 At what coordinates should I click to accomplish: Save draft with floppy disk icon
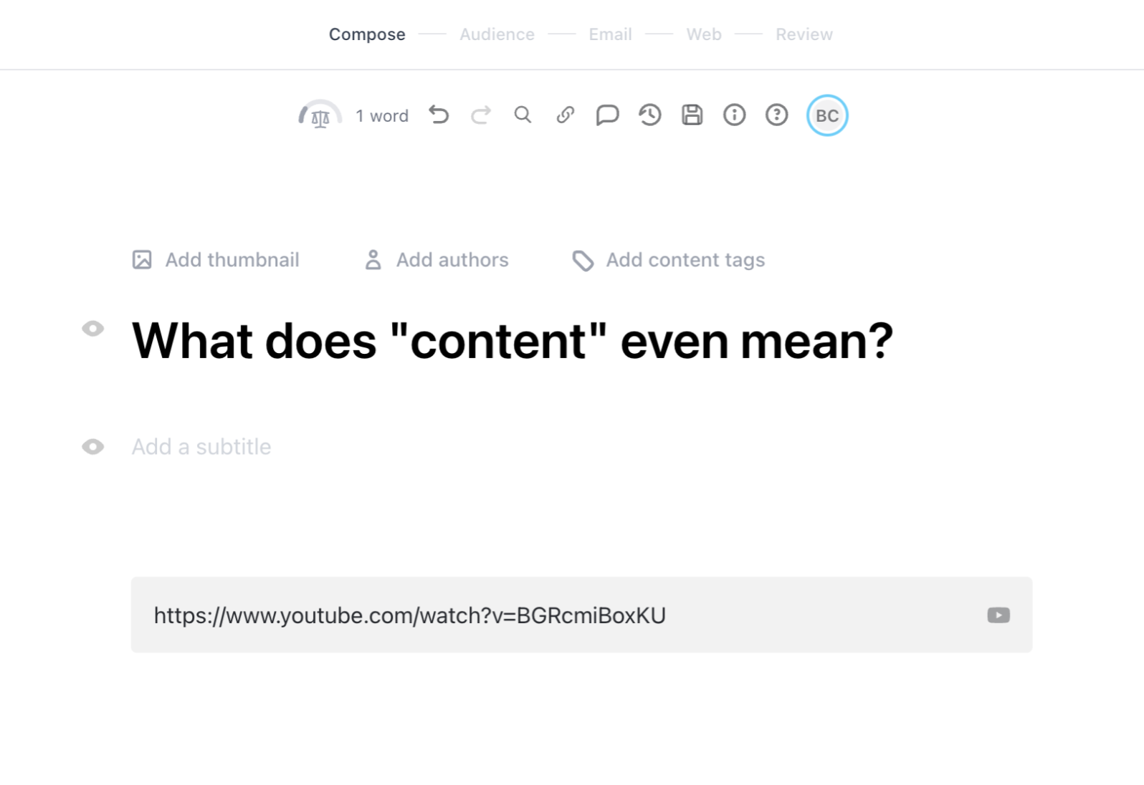[x=692, y=115]
